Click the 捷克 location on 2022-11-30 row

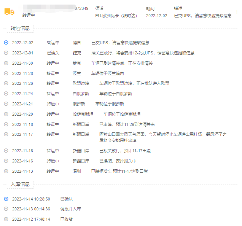[x=77, y=63]
